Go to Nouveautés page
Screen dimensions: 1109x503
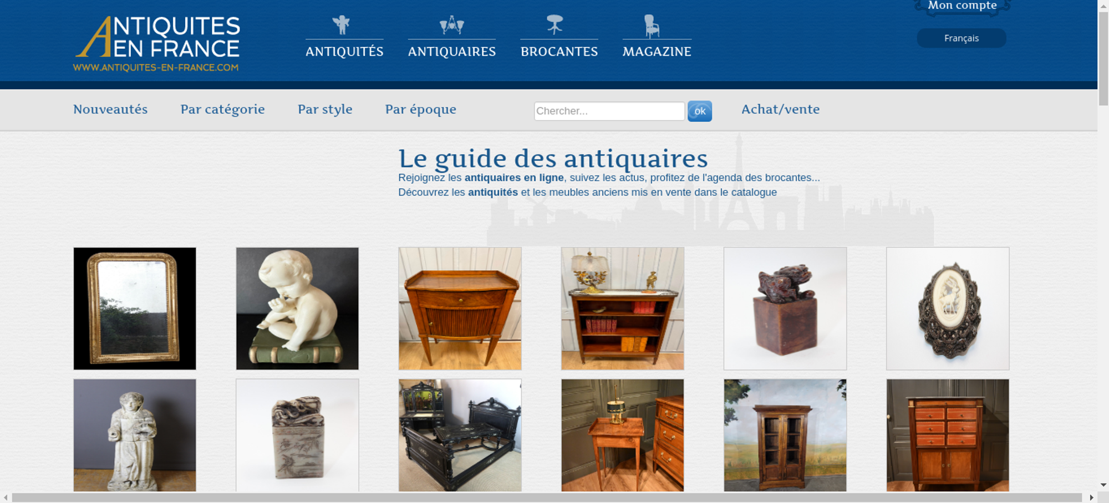tap(110, 109)
